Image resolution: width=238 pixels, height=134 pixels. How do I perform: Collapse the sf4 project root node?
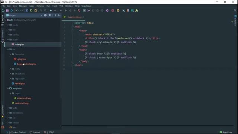tap(6, 20)
